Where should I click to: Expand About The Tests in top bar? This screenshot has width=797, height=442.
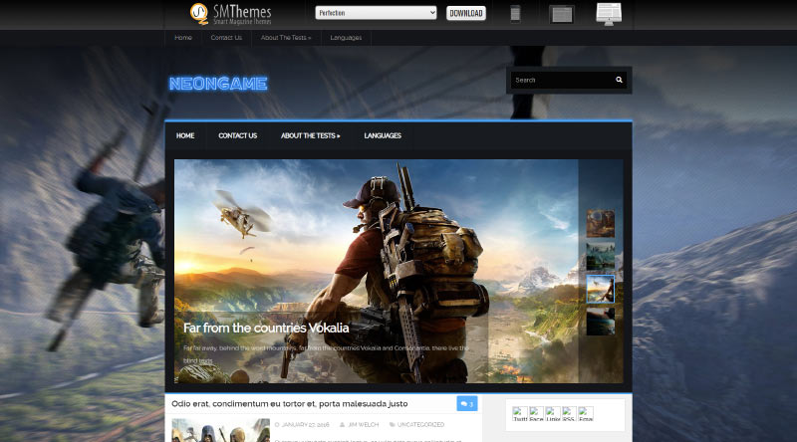(x=286, y=38)
